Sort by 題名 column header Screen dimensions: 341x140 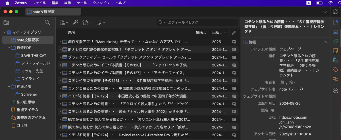click(x=125, y=32)
